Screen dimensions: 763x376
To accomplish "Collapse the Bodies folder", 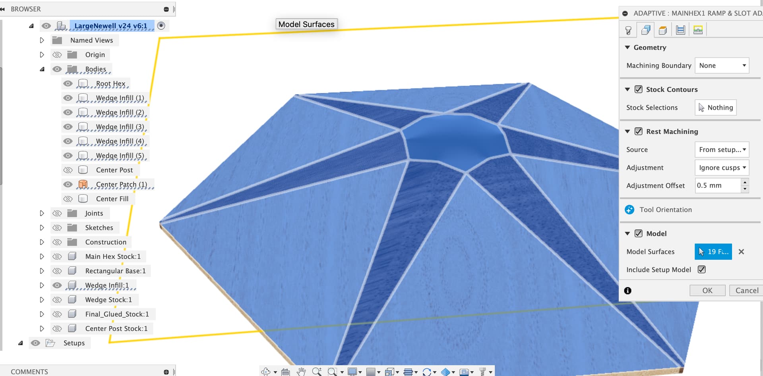I will (42, 69).
